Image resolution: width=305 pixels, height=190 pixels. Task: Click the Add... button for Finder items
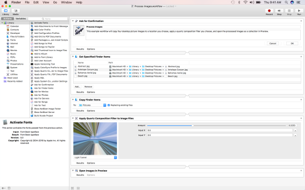pyautogui.click(x=77, y=86)
